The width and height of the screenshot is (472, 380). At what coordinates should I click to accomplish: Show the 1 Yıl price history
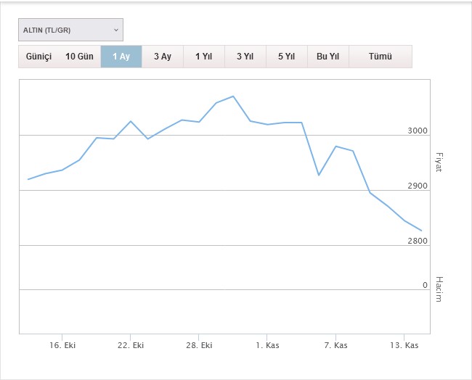point(204,57)
